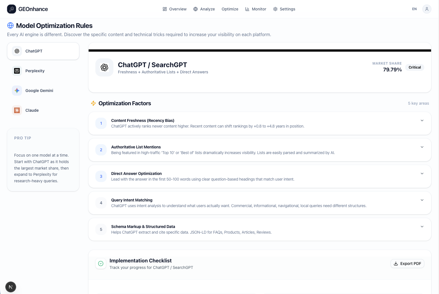Click the GEOnhance rocket logo icon
The width and height of the screenshot is (439, 294).
pyautogui.click(x=12, y=9)
